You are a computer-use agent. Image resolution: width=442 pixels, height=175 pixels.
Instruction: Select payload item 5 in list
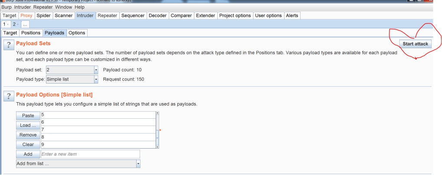pos(98,115)
